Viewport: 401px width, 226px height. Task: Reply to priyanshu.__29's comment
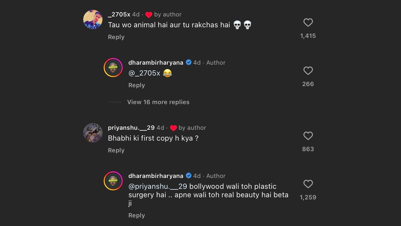116,151
